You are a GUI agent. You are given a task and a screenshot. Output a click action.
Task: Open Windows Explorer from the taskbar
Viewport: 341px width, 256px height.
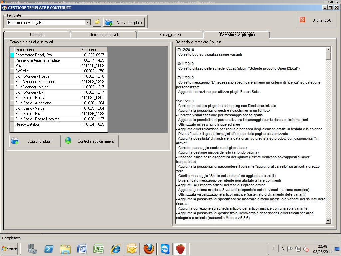65,249
